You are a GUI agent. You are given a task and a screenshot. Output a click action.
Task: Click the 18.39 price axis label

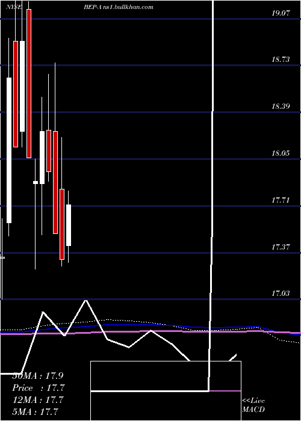281,106
